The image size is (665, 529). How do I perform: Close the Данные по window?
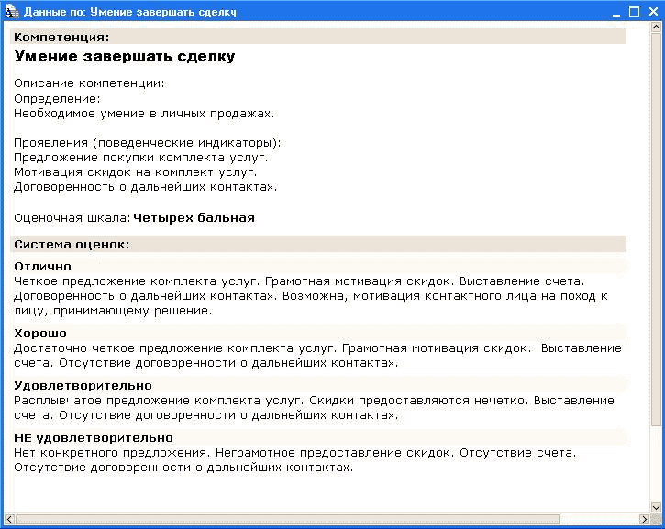pyautogui.click(x=653, y=12)
